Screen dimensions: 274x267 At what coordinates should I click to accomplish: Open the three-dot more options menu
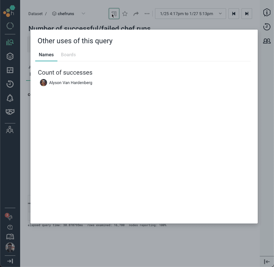click(x=147, y=14)
